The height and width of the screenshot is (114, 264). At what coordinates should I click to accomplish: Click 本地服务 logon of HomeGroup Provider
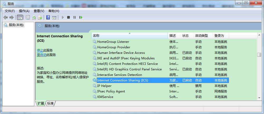pyautogui.click(x=221, y=47)
